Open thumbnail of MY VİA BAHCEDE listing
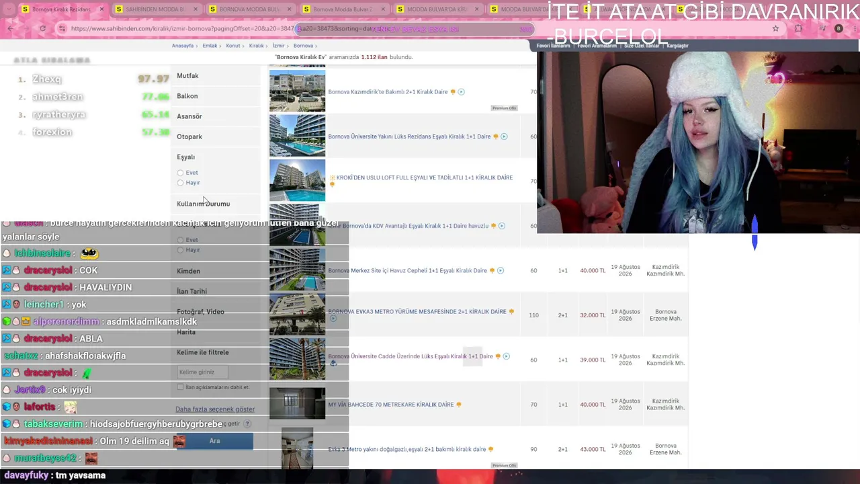 coord(297,403)
